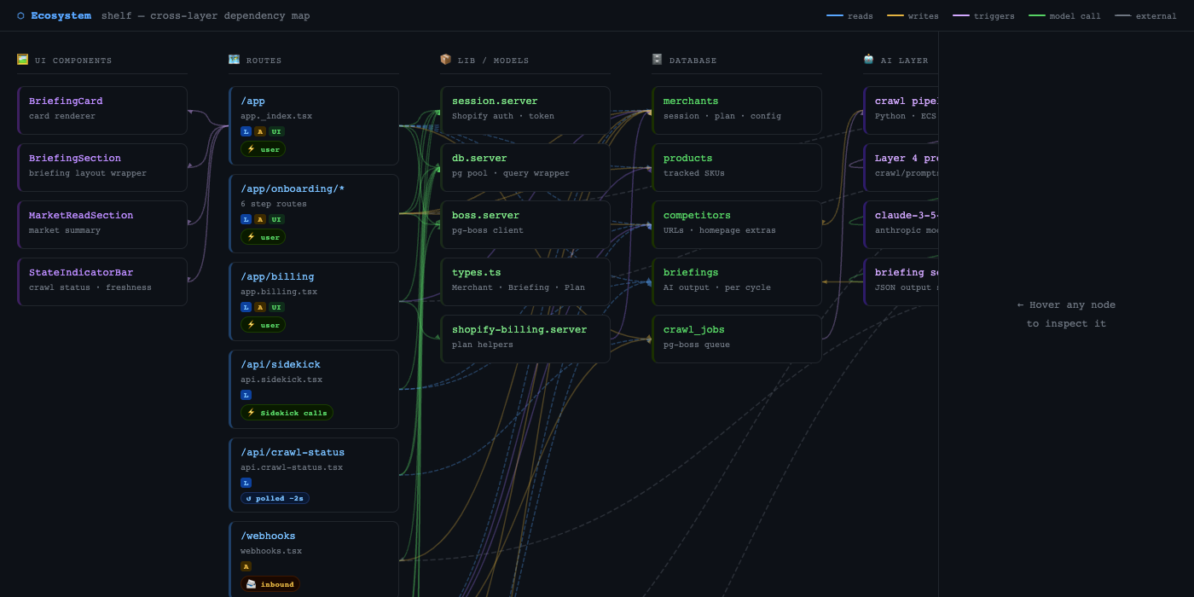Image resolution: width=1194 pixels, height=597 pixels.
Task: Select the briefings database node
Action: (x=737, y=281)
